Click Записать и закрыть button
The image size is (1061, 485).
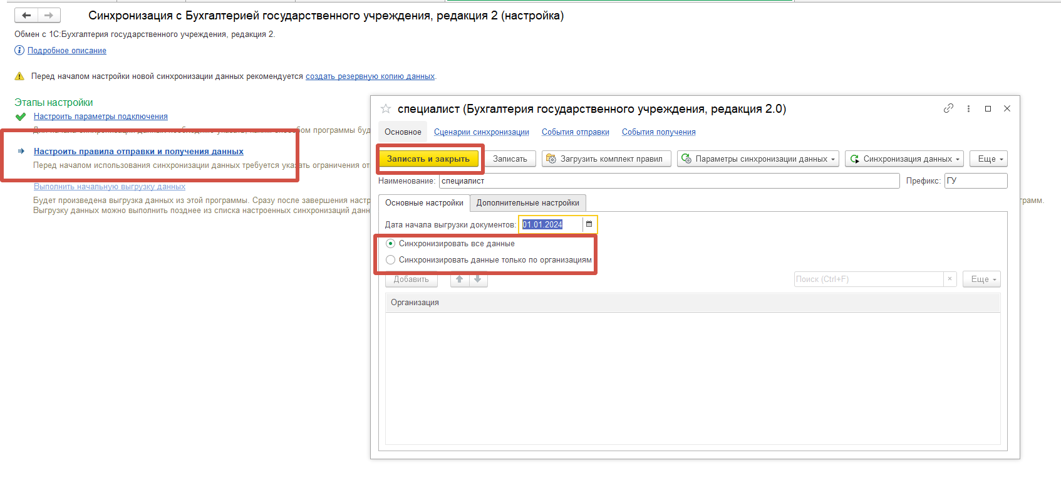click(428, 159)
